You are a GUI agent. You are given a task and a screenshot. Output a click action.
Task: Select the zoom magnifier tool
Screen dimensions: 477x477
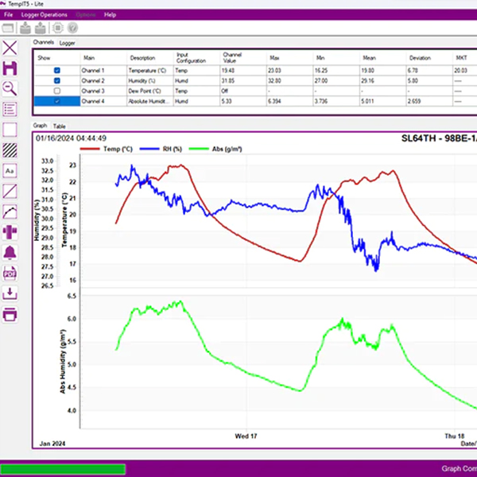click(x=10, y=88)
